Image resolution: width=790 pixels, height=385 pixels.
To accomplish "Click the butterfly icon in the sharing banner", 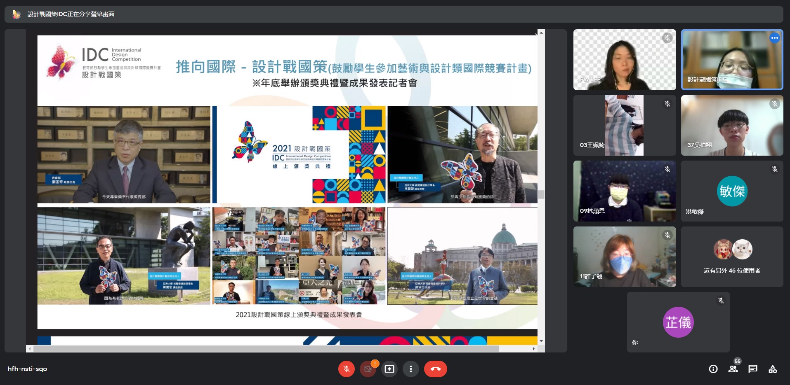I will (x=17, y=14).
